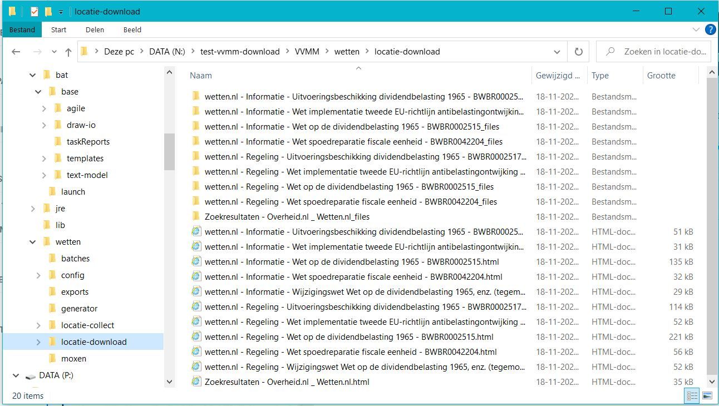Go forward with the right arrow

click(x=37, y=52)
